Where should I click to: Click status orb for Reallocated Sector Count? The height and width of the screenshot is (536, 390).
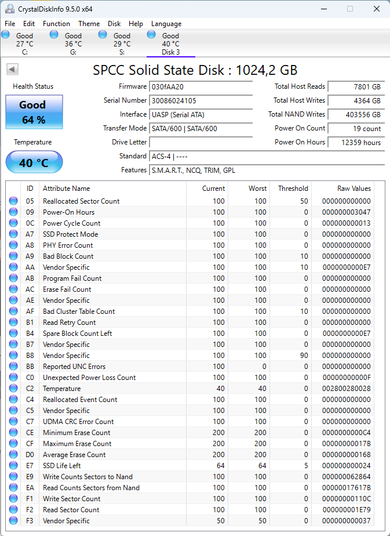coord(13,201)
